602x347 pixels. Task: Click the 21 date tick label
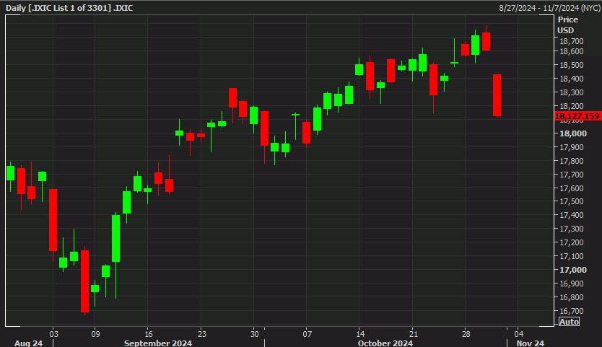click(x=413, y=334)
